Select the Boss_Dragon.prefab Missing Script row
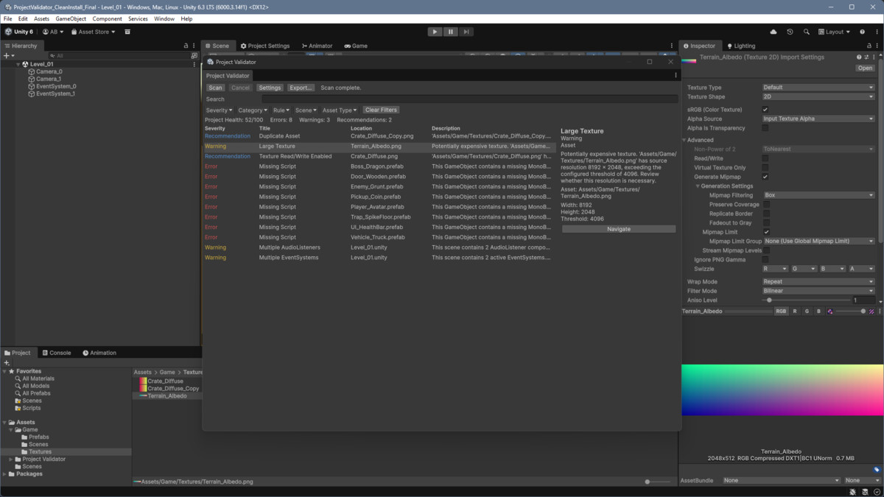 point(379,166)
